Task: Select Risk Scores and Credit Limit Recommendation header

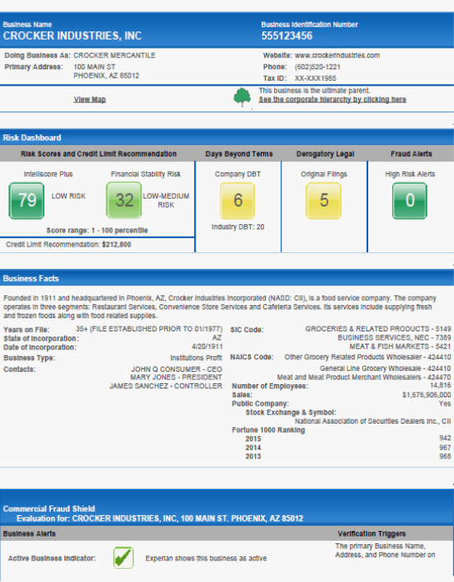Action: [98, 154]
